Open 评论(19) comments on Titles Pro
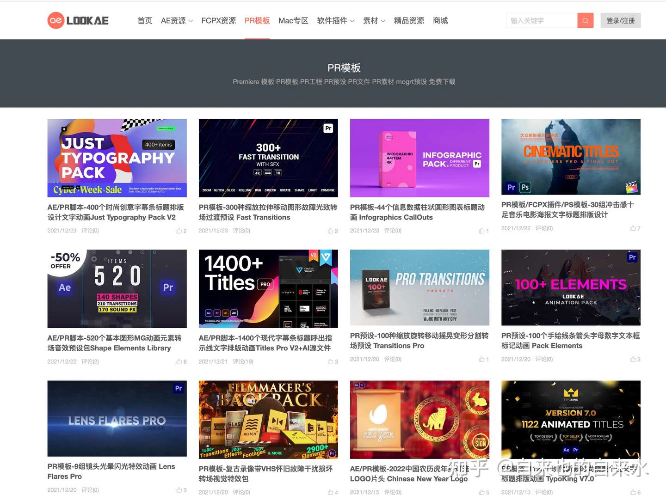Image resolution: width=666 pixels, height=495 pixels. [243, 361]
